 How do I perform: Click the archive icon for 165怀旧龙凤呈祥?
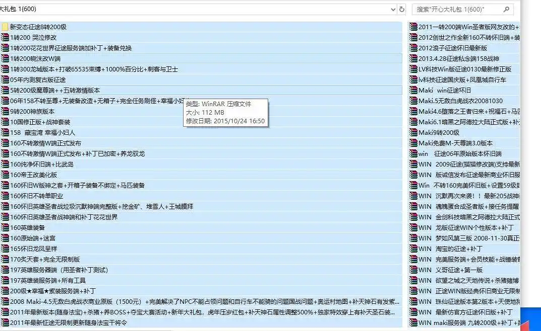pos(5,249)
